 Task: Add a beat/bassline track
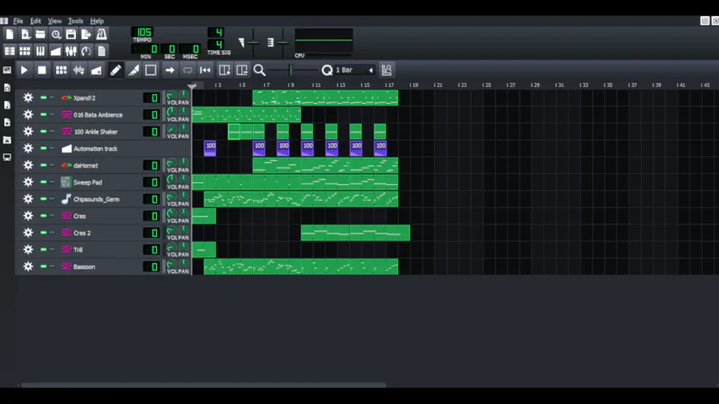pyautogui.click(x=61, y=70)
